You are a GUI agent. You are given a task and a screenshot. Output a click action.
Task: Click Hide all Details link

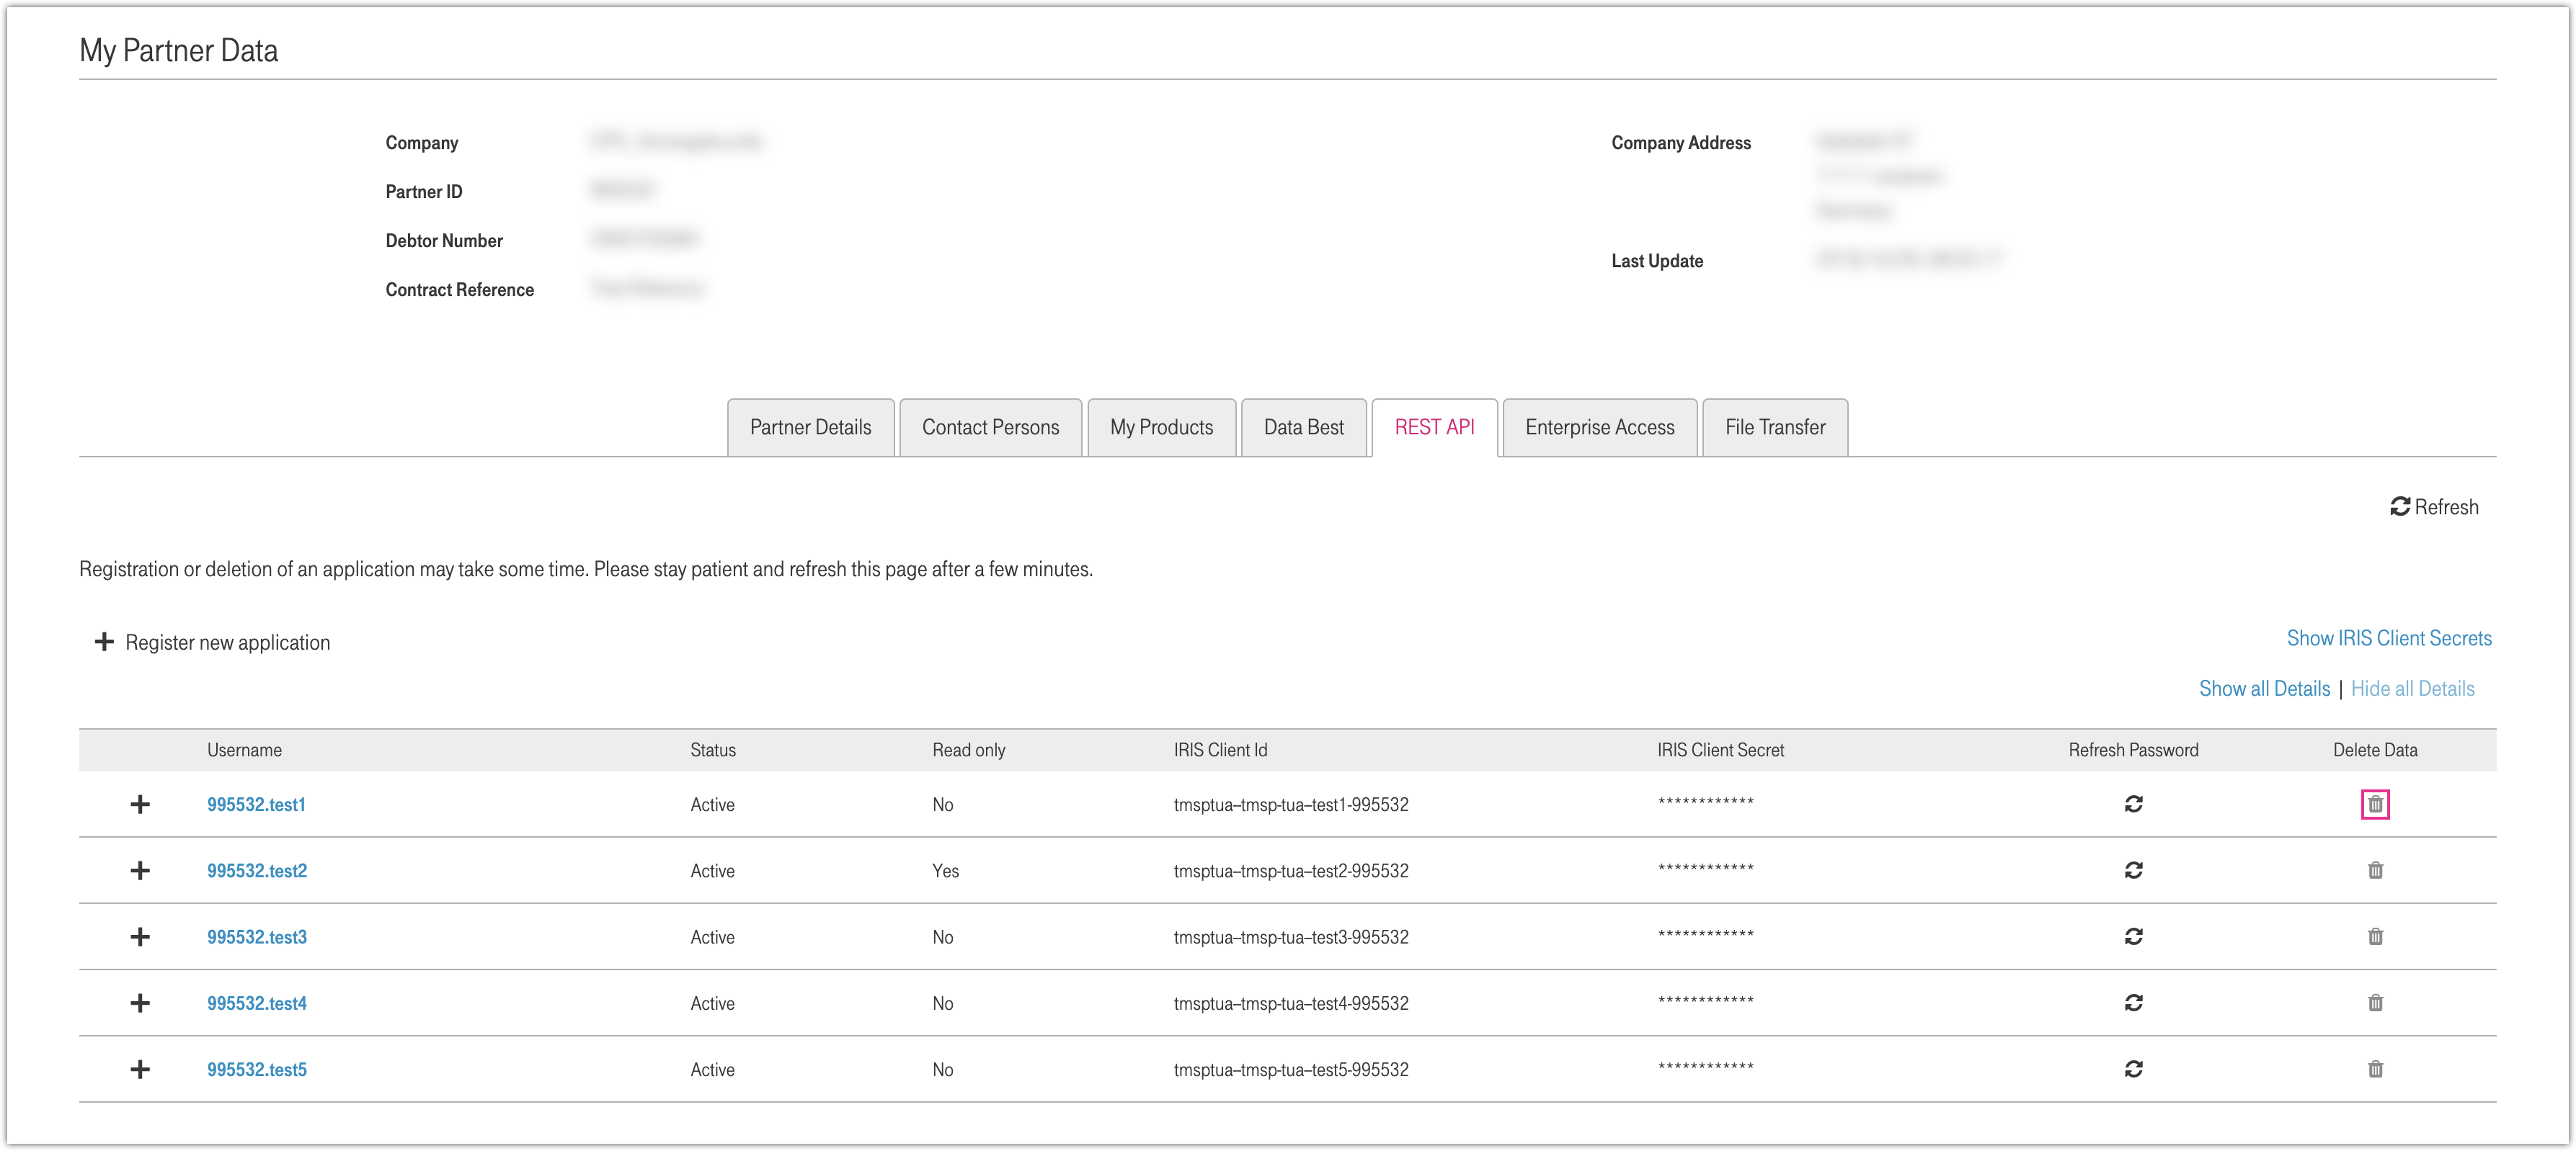point(2412,689)
